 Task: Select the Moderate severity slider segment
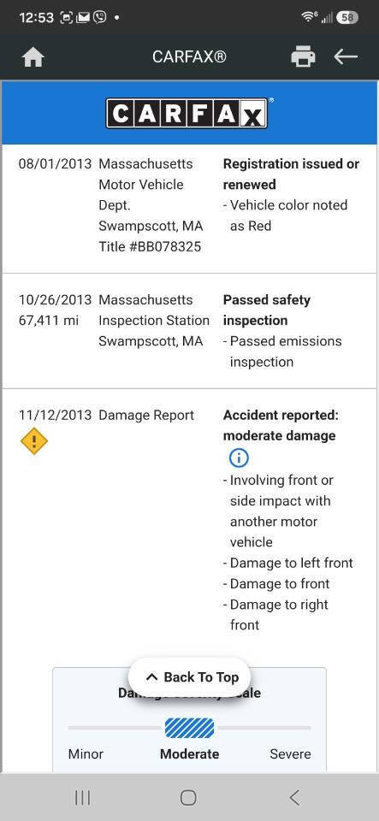coord(190,728)
